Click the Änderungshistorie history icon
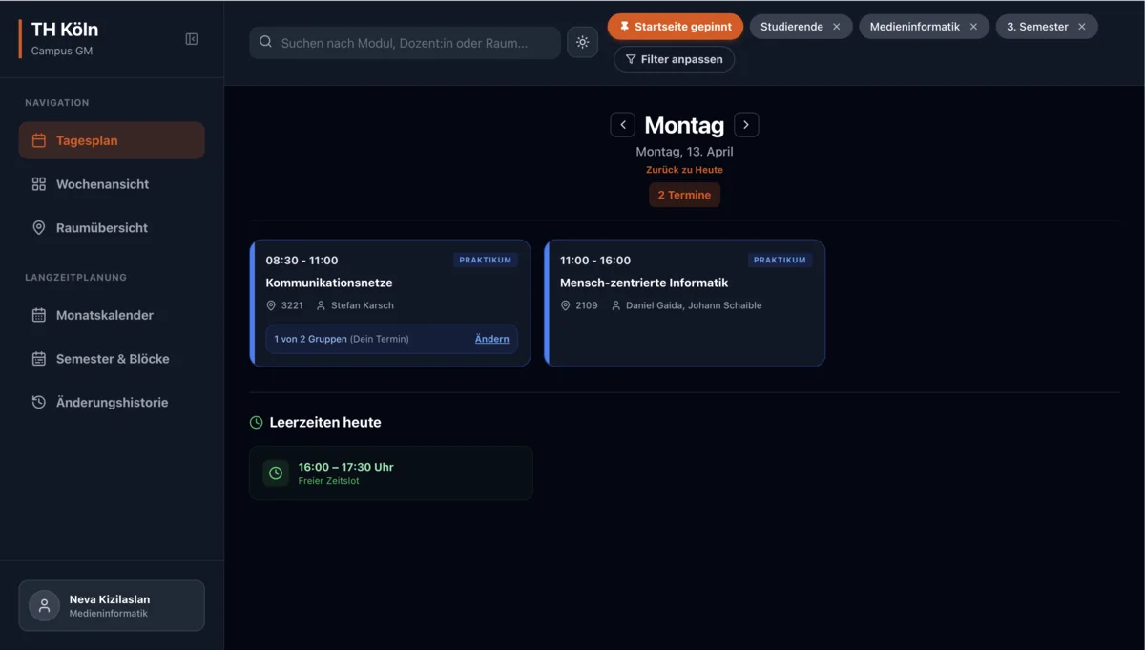1145x650 pixels. [x=39, y=403]
